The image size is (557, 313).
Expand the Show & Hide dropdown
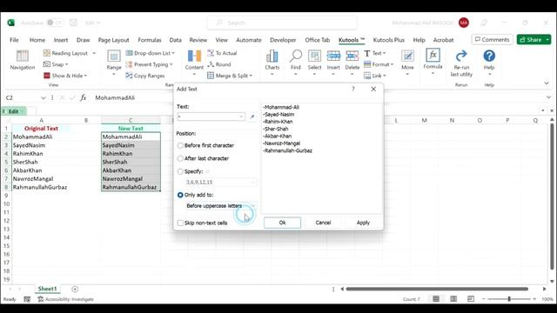(85, 76)
